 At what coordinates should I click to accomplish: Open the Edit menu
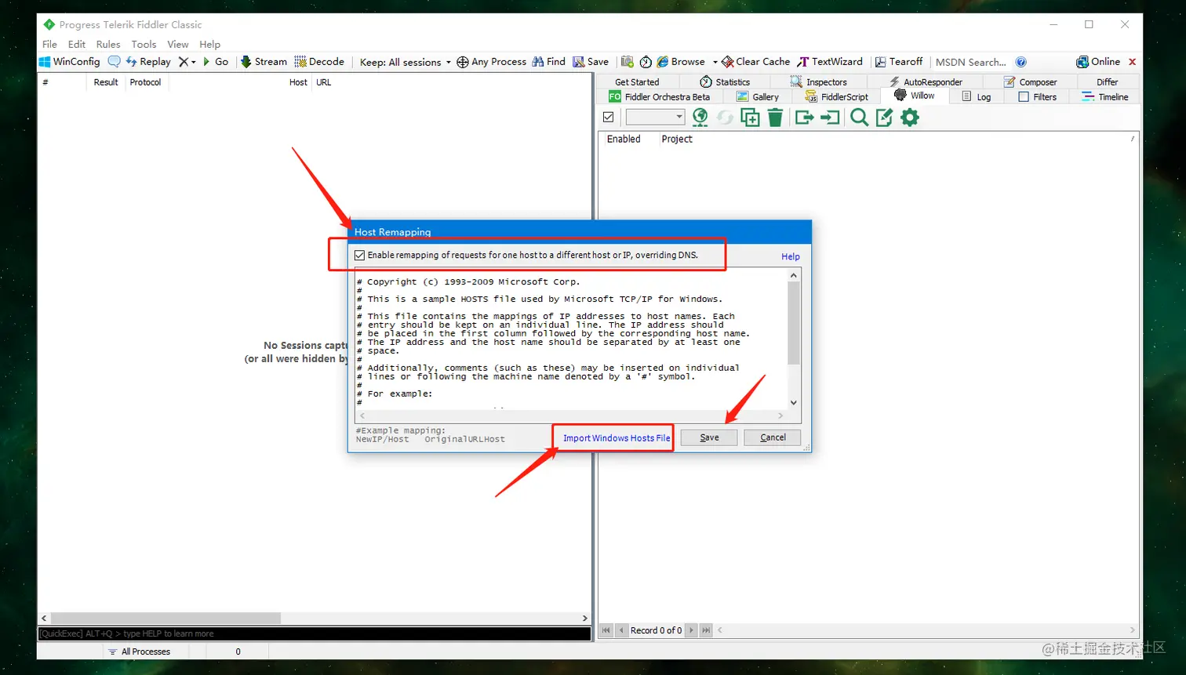(x=77, y=44)
